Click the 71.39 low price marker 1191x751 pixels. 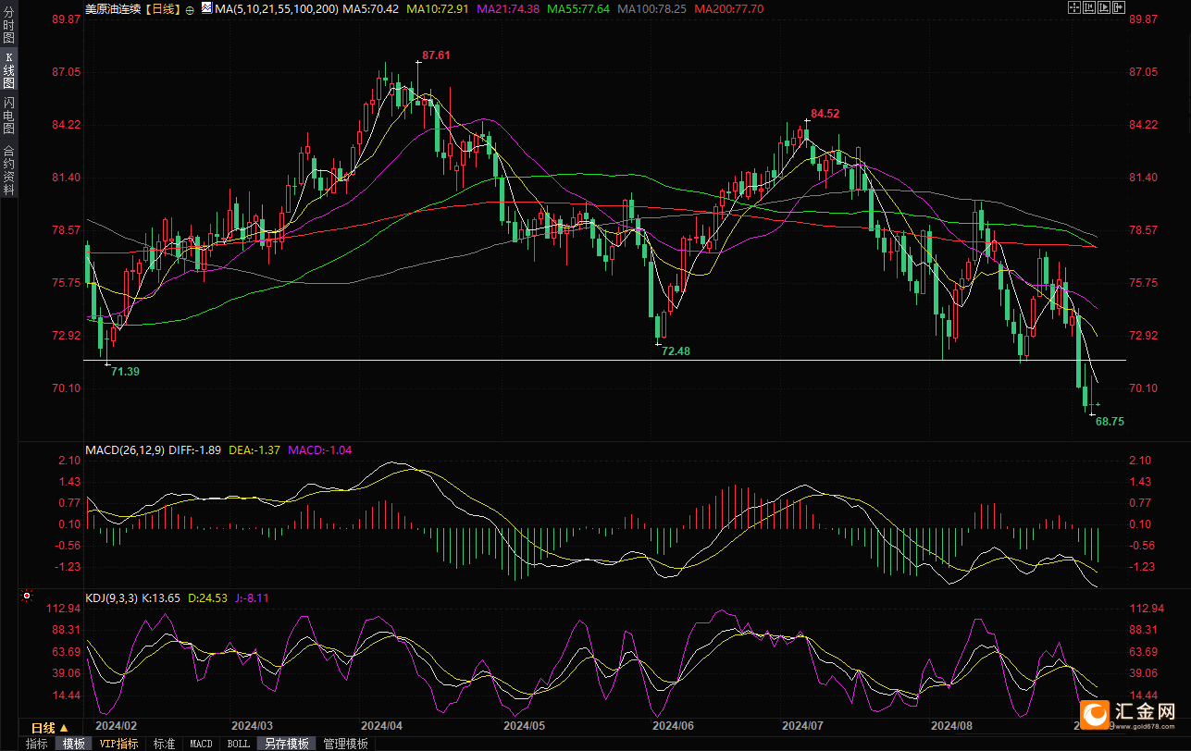pyautogui.click(x=125, y=371)
